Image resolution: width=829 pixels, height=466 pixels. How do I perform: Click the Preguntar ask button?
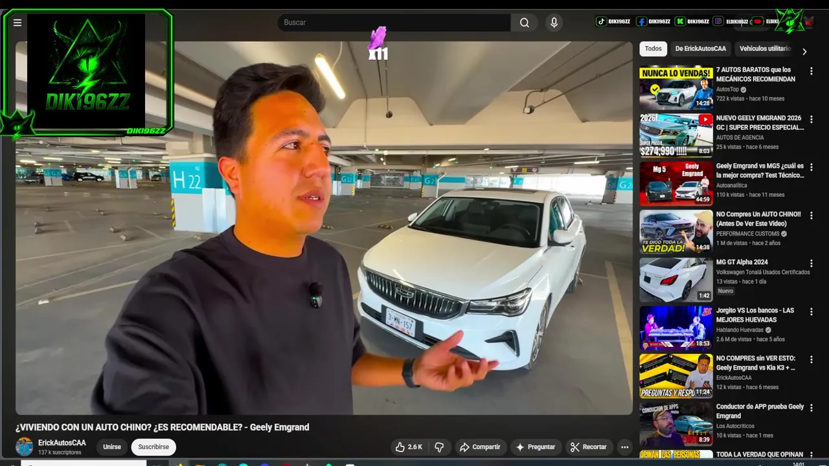536,447
